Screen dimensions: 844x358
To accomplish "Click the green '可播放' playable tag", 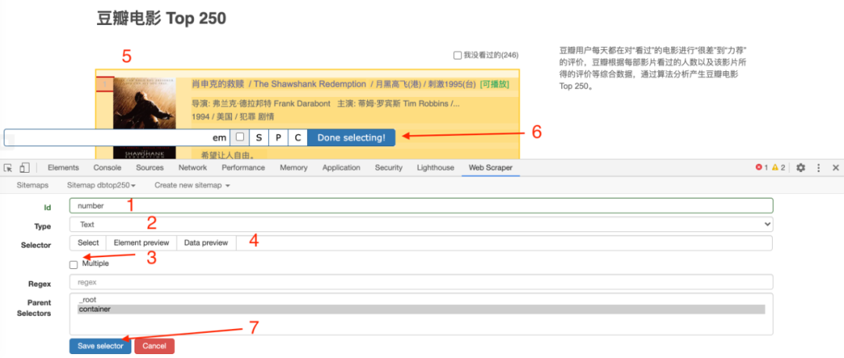I will [x=494, y=84].
